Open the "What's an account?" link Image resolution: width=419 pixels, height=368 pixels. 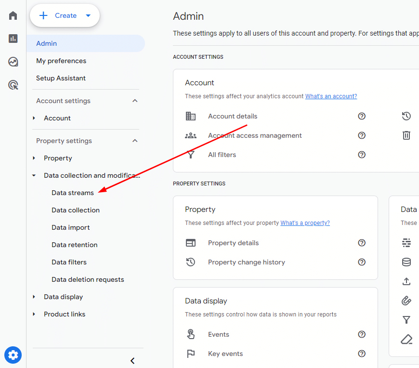coord(331,96)
